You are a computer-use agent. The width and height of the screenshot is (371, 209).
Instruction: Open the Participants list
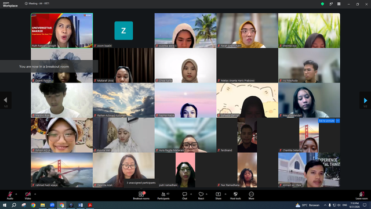163,196
